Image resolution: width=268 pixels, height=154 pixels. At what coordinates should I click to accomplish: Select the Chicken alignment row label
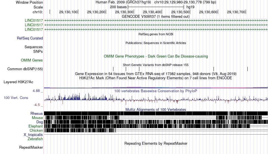(x=36, y=130)
